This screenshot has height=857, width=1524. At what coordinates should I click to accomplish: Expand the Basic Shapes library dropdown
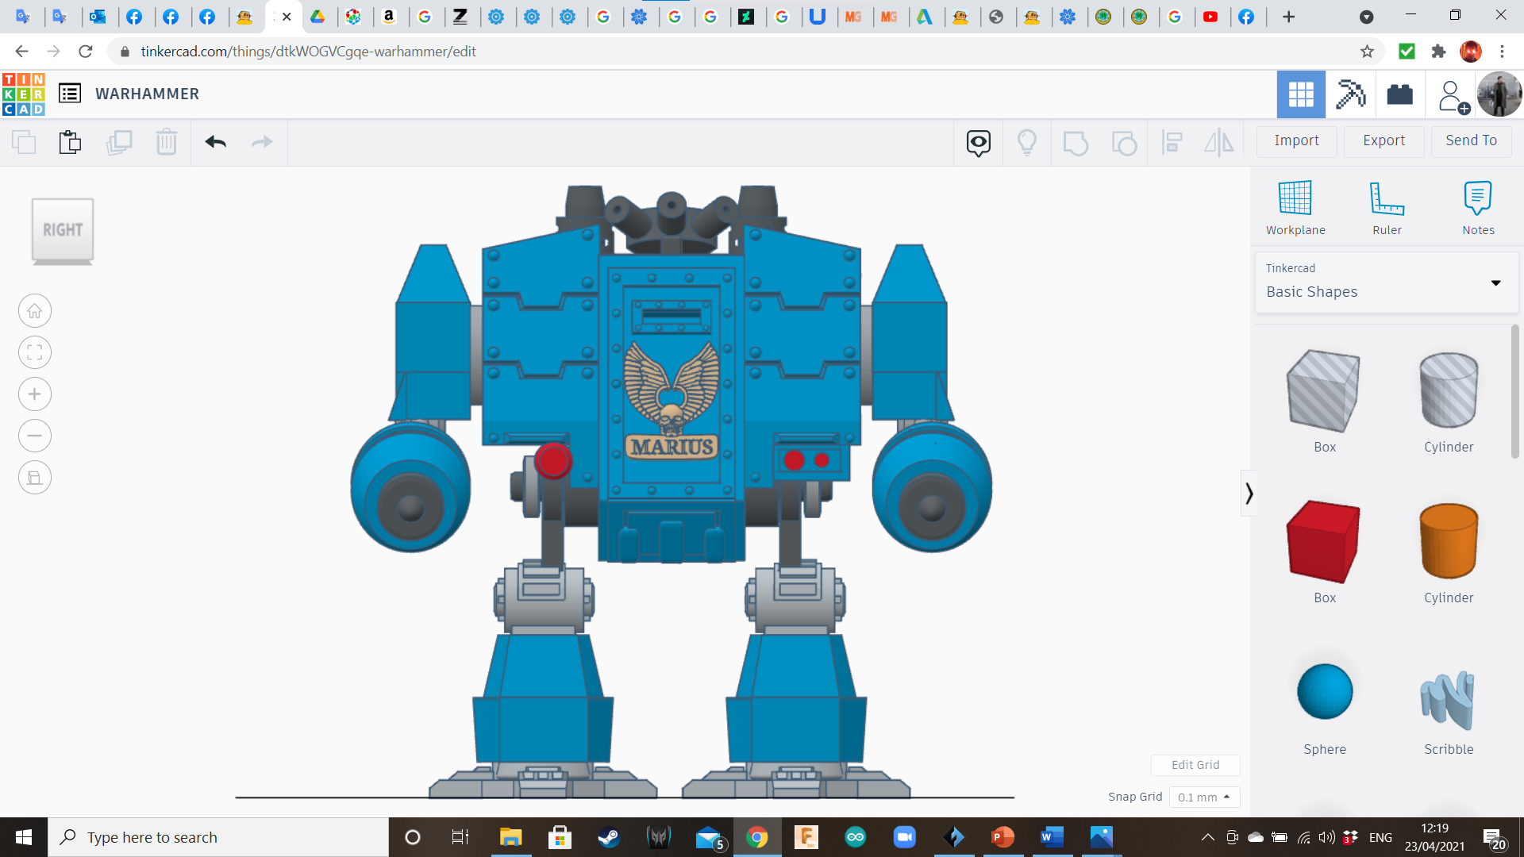1495,282
